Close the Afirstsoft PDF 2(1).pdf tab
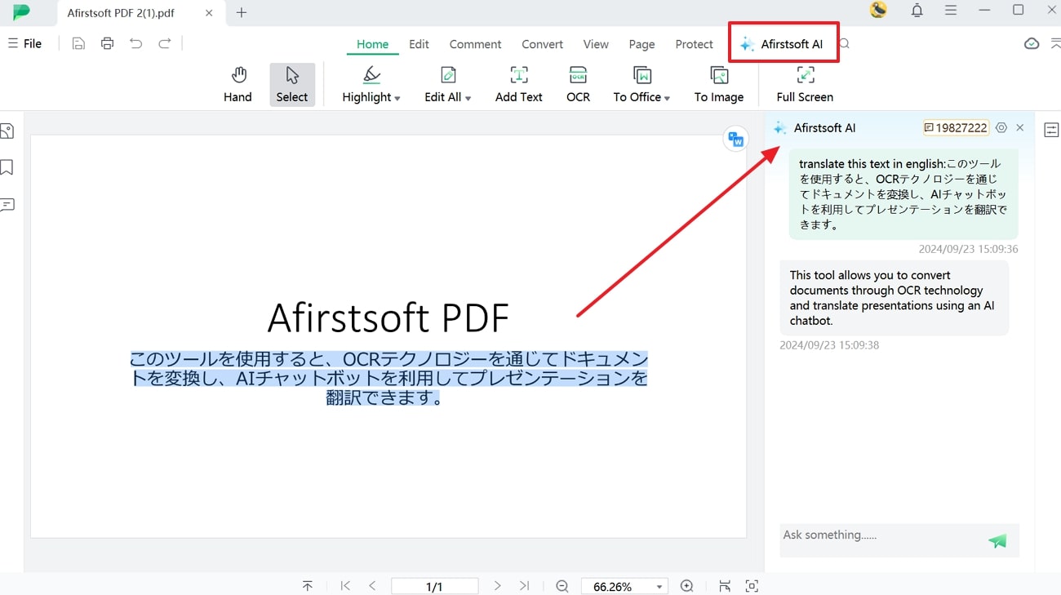This screenshot has height=595, width=1061. point(210,13)
